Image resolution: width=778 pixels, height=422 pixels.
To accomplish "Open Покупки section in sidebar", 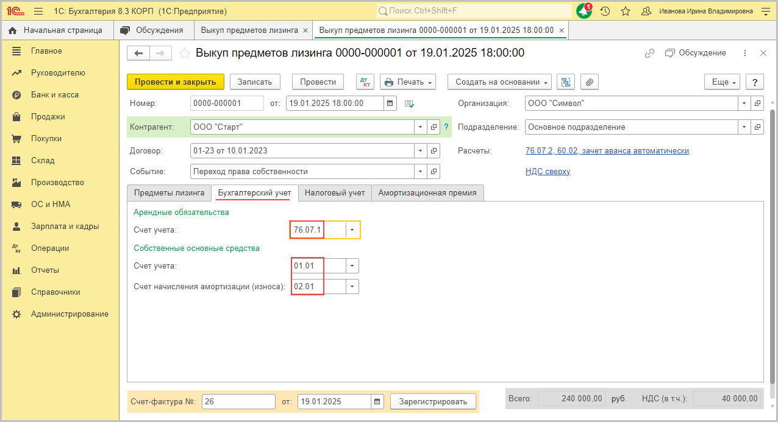I will pos(46,139).
